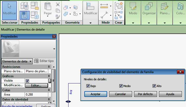Open Ayuda de propiedades link

(x=17, y=106)
